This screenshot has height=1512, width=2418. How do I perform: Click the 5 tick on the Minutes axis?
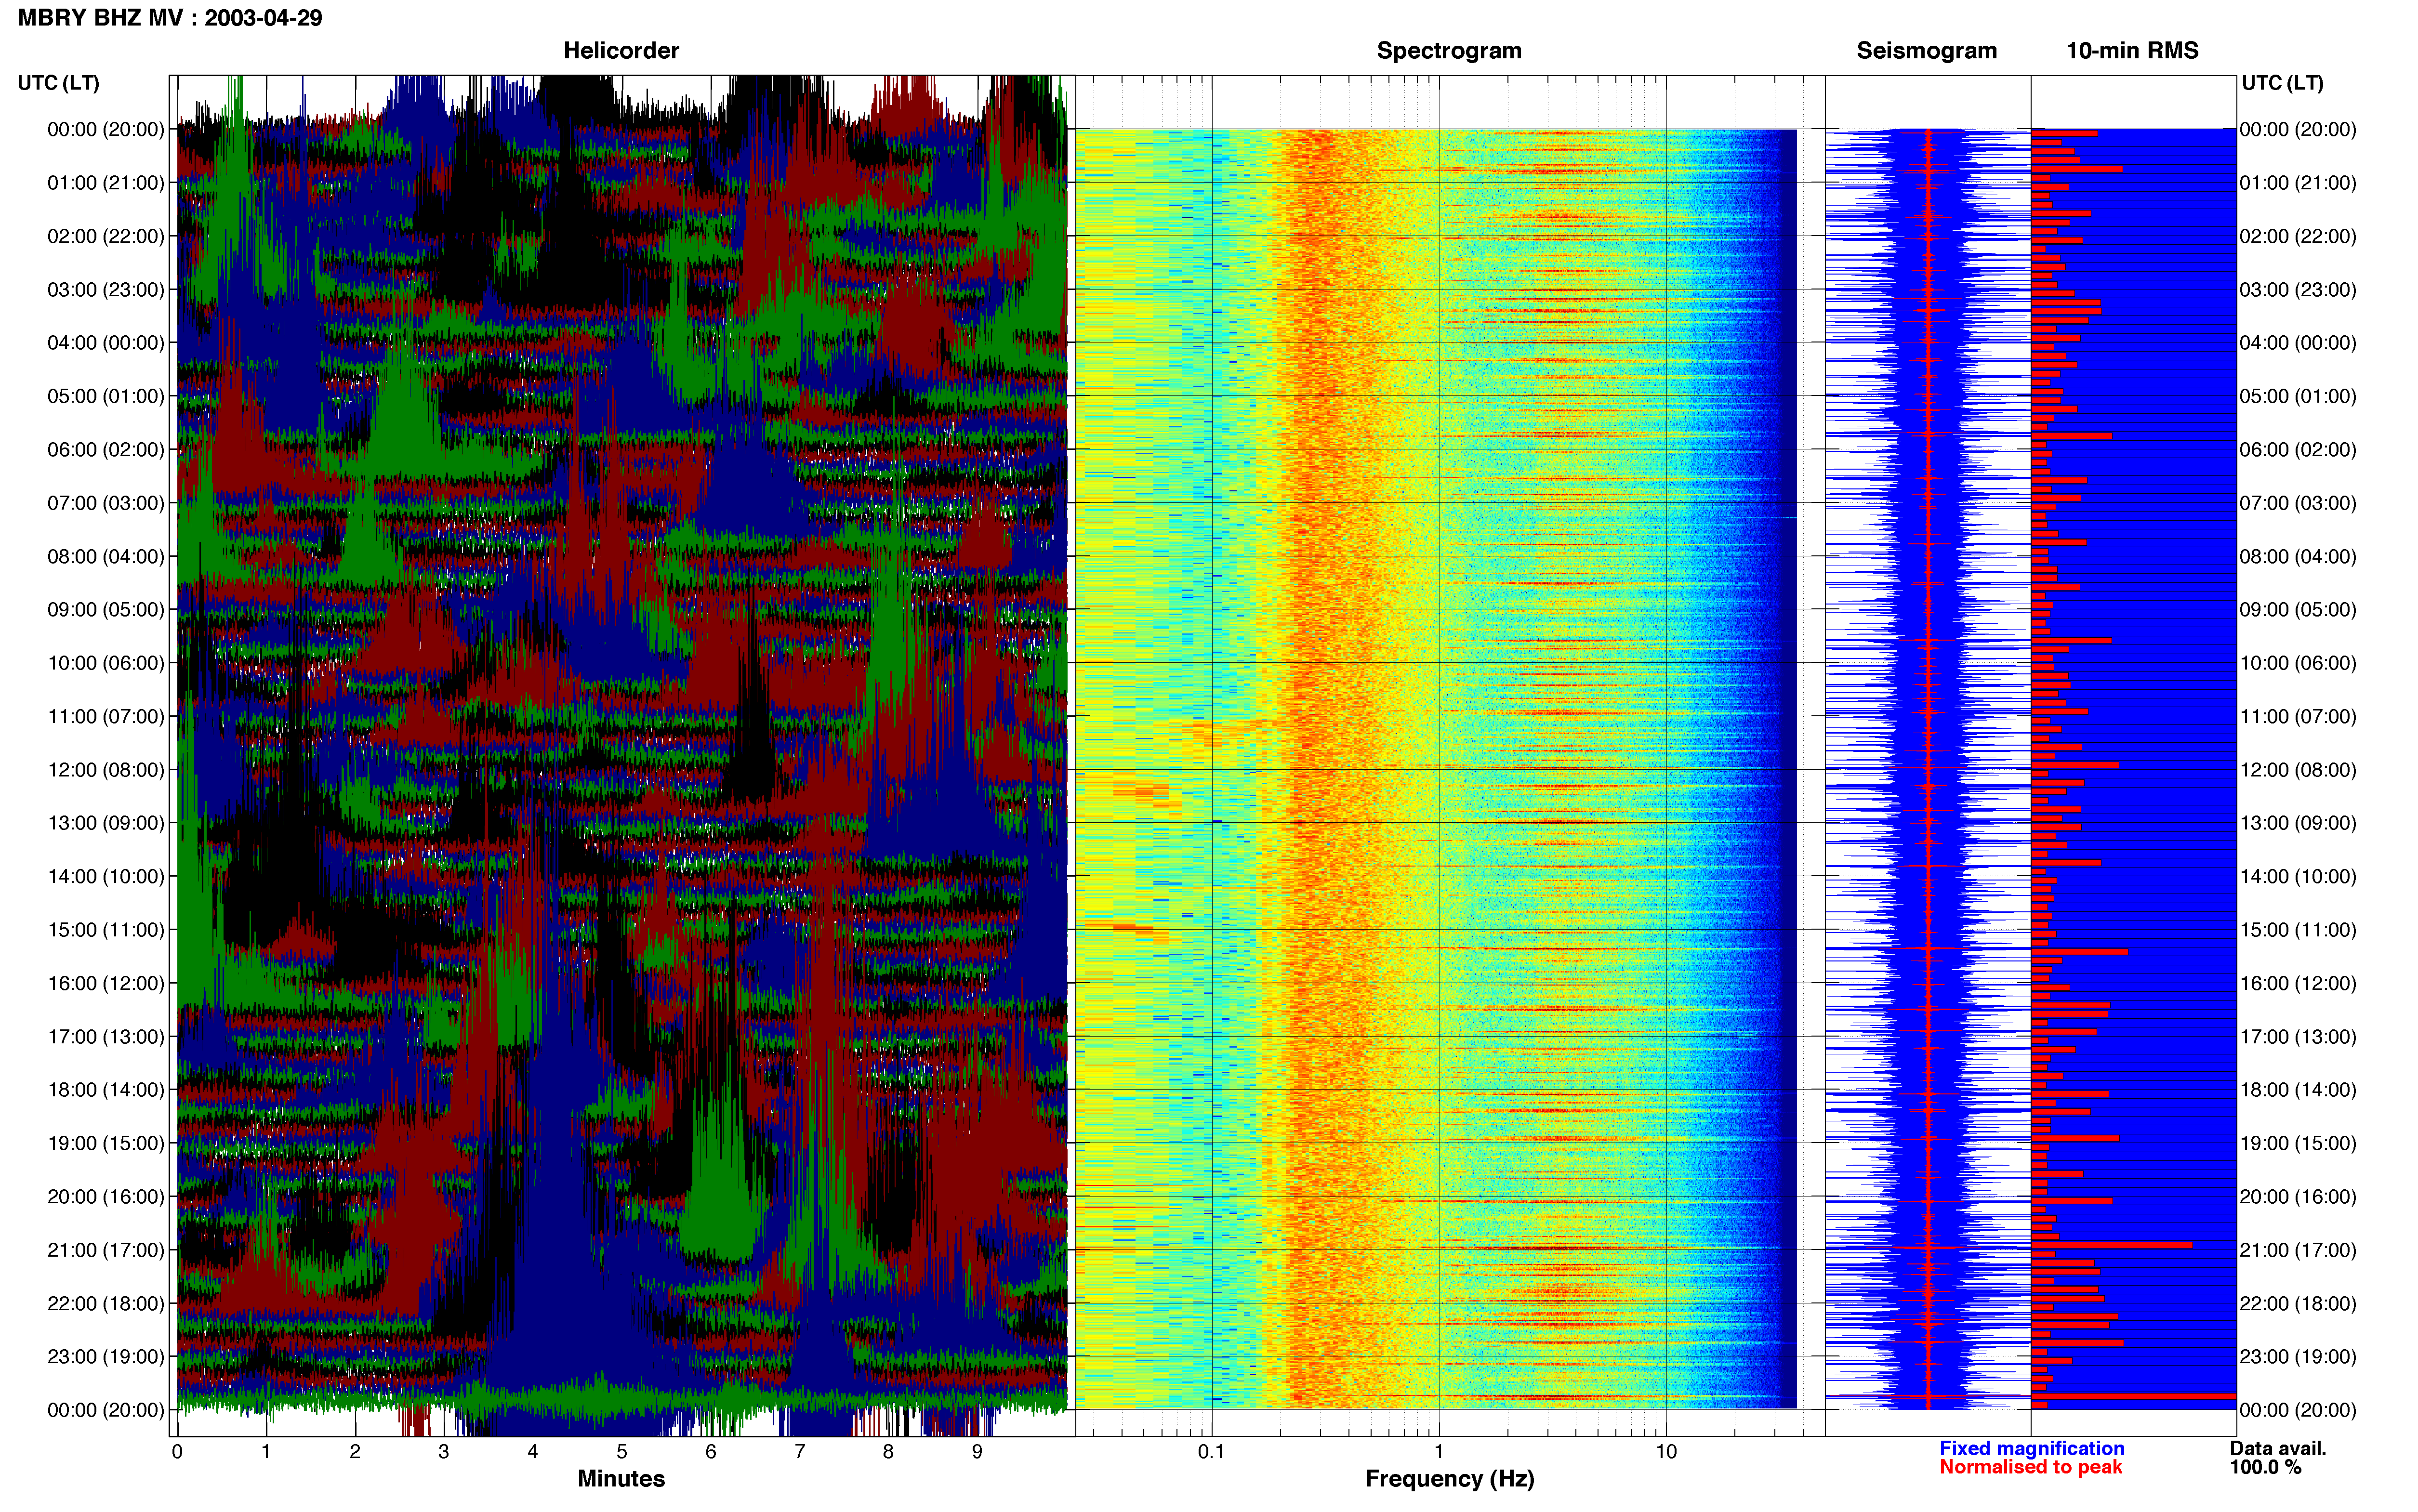(622, 1451)
